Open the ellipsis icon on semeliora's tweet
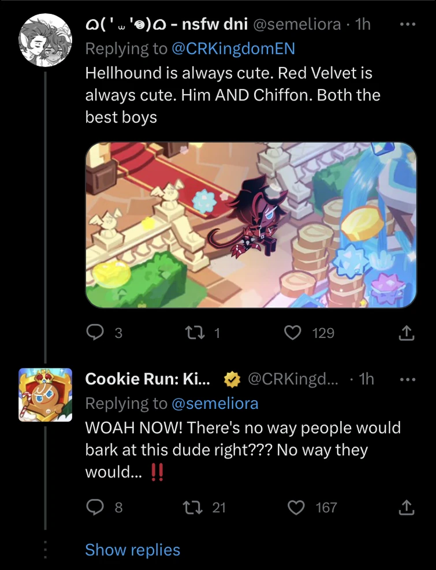This screenshot has width=436, height=570. (x=408, y=24)
